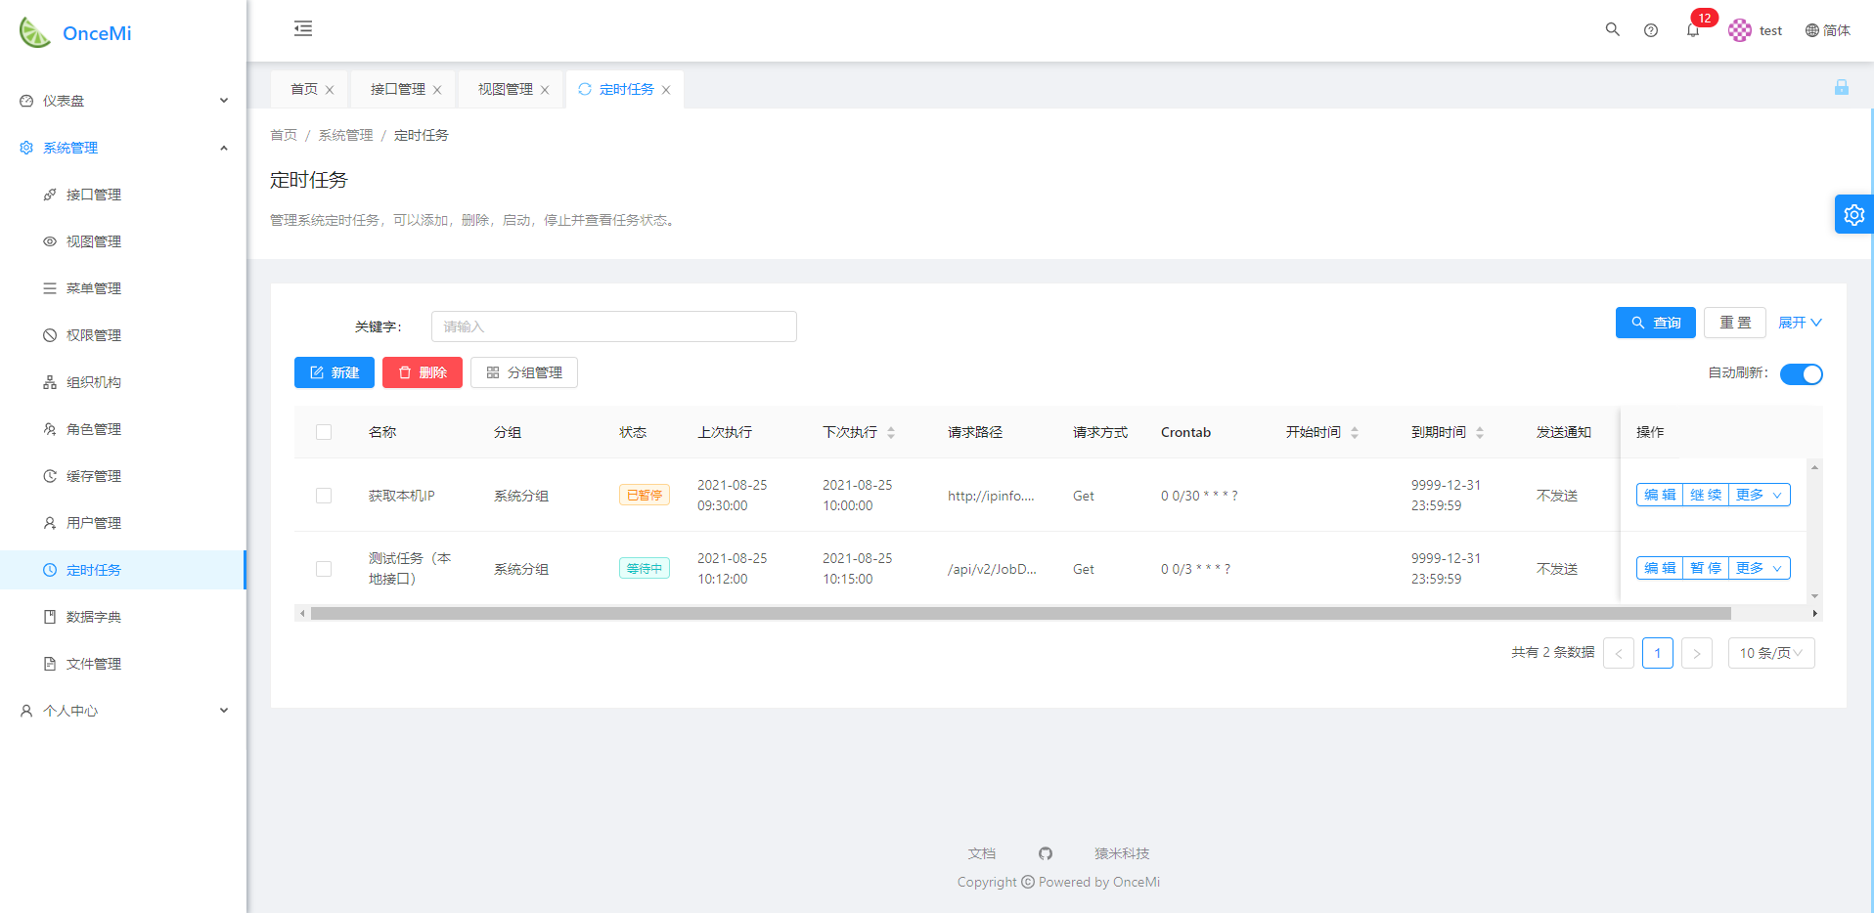Expand the 更多 dropdown for 获取本机IP
Image resolution: width=1874 pixels, height=913 pixels.
click(x=1759, y=495)
